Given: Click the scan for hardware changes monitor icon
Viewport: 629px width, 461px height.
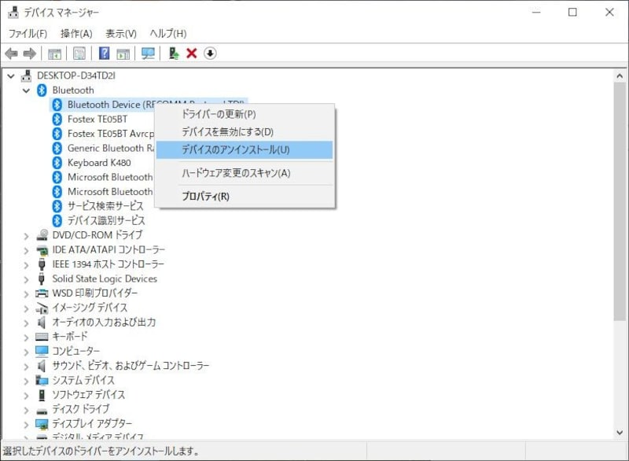Looking at the screenshot, I should pyautogui.click(x=148, y=53).
